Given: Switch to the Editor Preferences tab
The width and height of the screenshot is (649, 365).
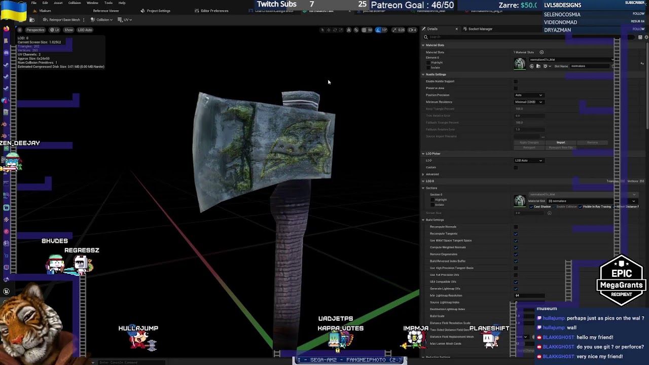Looking at the screenshot, I should tap(211, 11).
